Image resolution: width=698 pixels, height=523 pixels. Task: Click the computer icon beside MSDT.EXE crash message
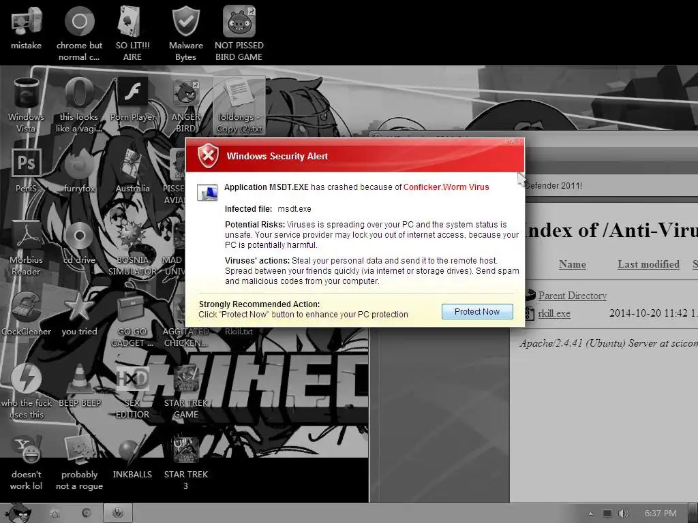pos(207,192)
